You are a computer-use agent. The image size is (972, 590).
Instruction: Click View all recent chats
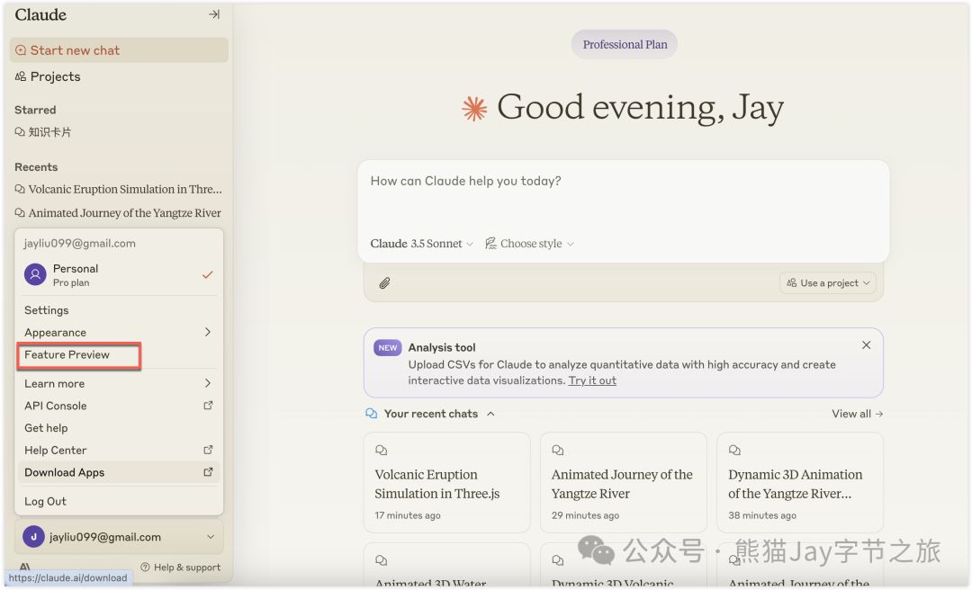tap(857, 414)
